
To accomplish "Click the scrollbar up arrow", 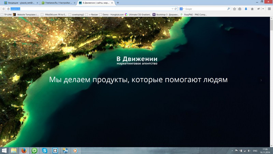I will point(271,18).
